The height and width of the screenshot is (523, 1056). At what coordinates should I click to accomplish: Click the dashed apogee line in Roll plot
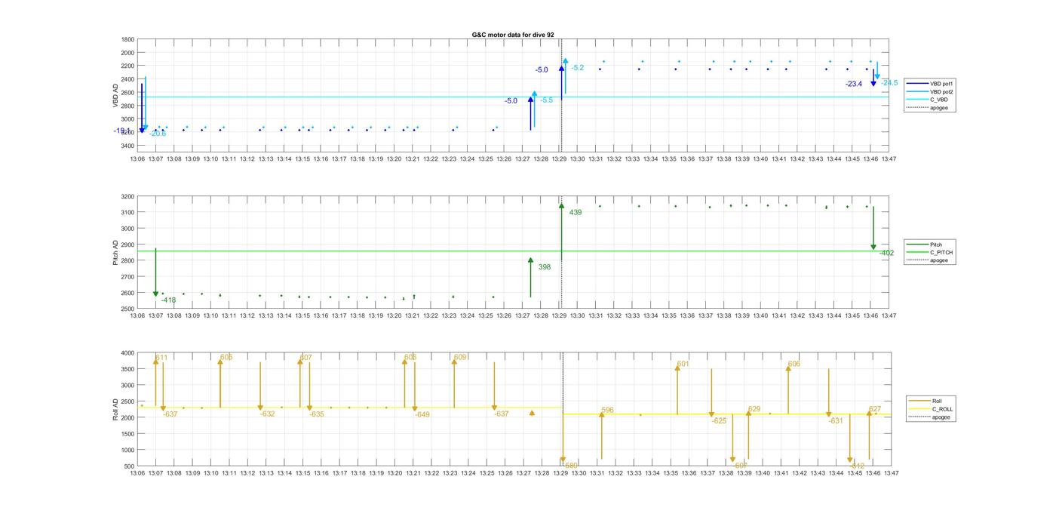[563, 409]
